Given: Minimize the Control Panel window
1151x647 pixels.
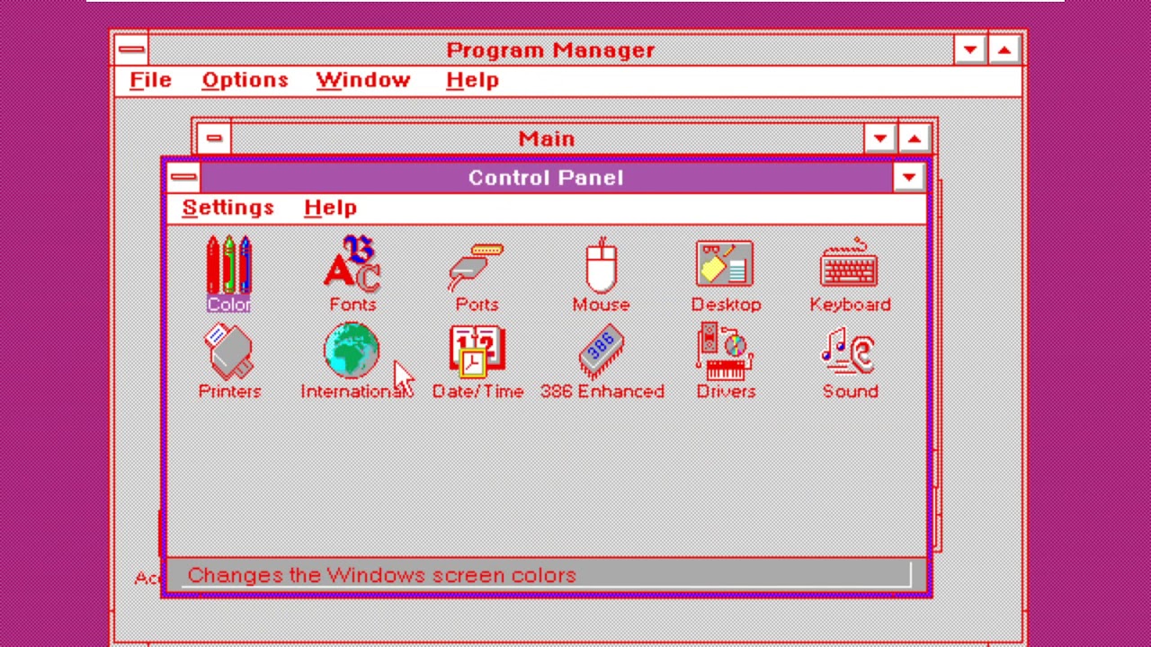Looking at the screenshot, I should click(908, 177).
